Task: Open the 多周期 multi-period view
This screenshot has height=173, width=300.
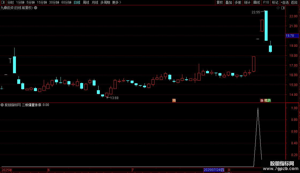Action: (x=105, y=2)
